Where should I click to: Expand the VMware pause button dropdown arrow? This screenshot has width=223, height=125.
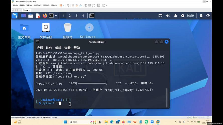pyautogui.click(x=63, y=5)
